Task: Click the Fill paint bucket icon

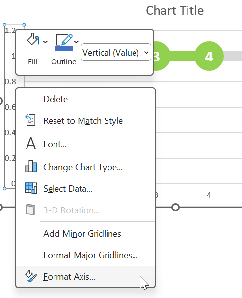Action: (33, 39)
